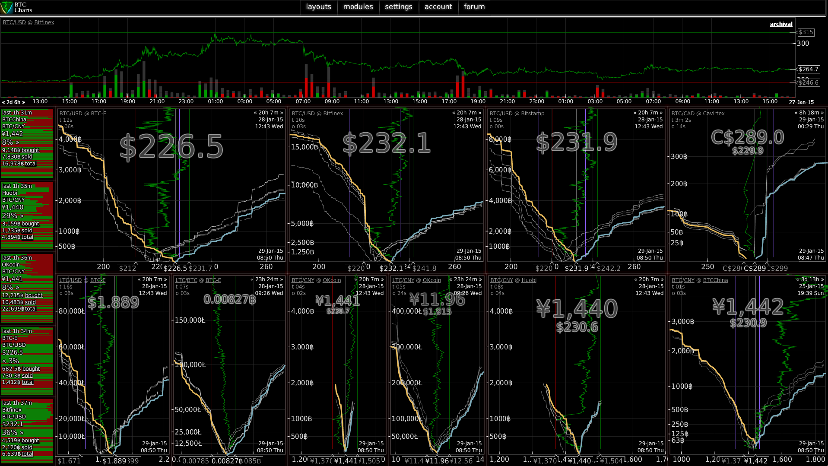
Task: Open the forum menu item
Action: click(474, 7)
